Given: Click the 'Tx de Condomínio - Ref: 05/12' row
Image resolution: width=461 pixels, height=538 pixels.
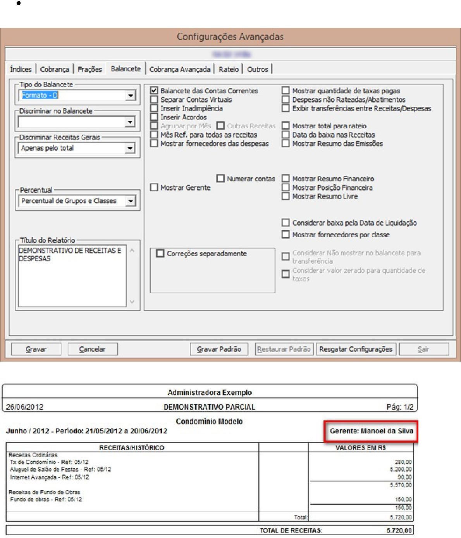Looking at the screenshot, I should click(x=49, y=462).
